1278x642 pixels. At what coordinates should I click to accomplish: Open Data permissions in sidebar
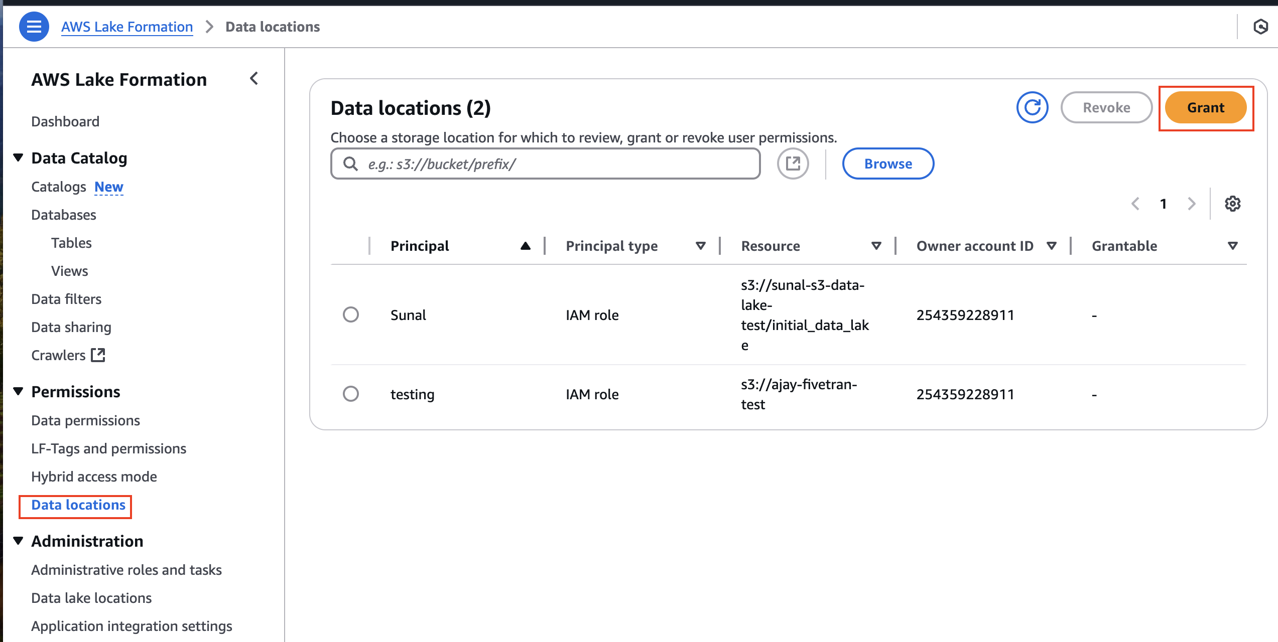pos(85,420)
